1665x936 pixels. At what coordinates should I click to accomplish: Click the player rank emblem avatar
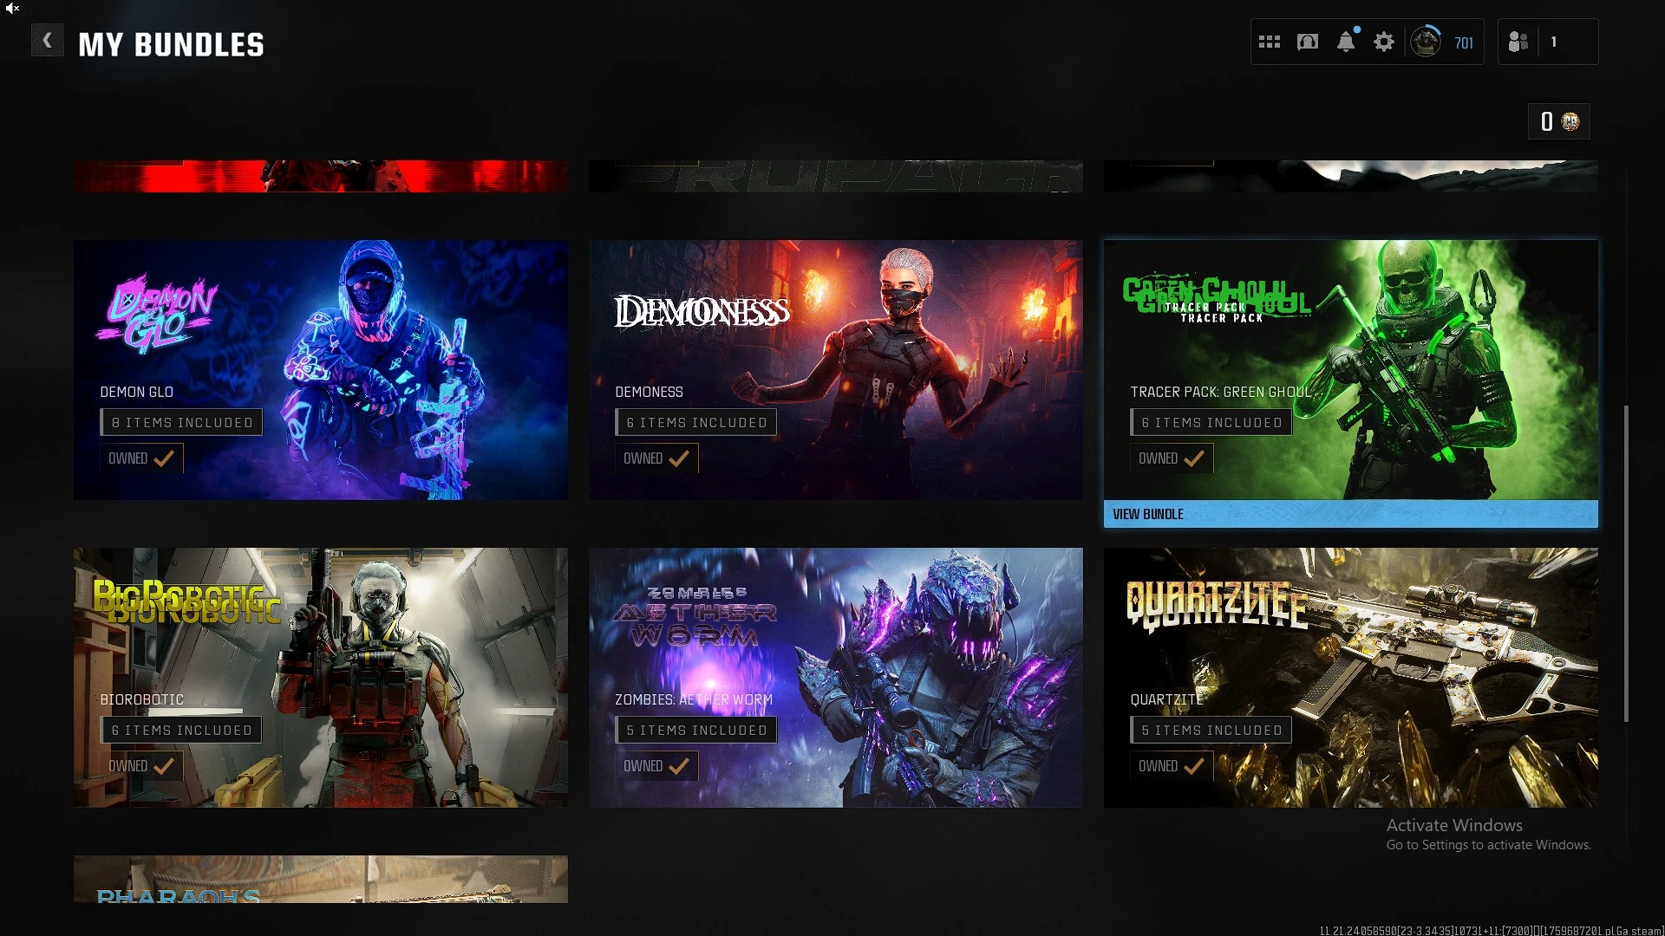pyautogui.click(x=1425, y=42)
